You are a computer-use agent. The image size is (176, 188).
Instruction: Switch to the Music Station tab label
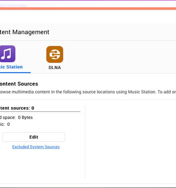[x=11, y=67]
